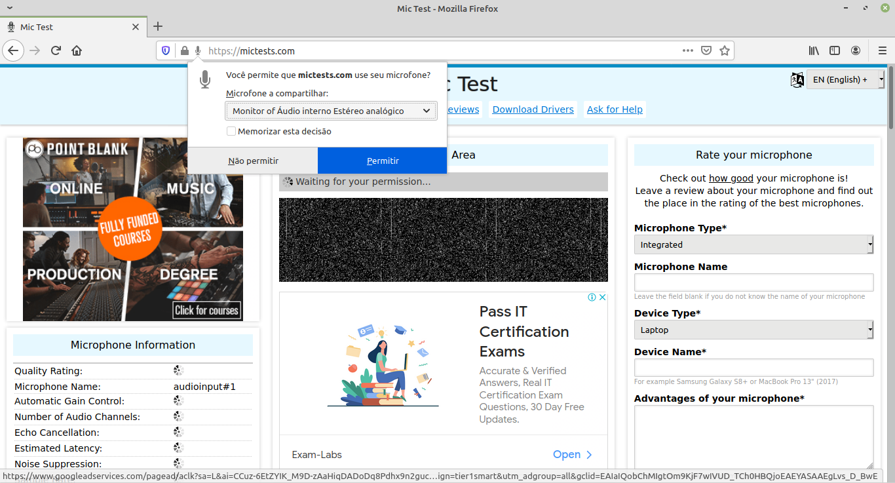The image size is (895, 483).
Task: Expand the Microphone Type dropdown
Action: pyautogui.click(x=753, y=244)
